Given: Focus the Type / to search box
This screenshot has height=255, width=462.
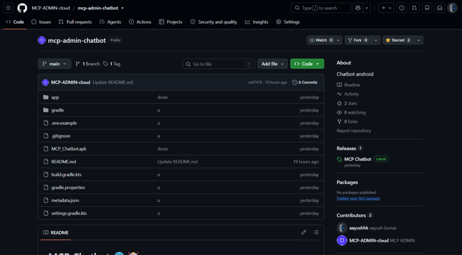Looking at the screenshot, I should pyautogui.click(x=321, y=8).
